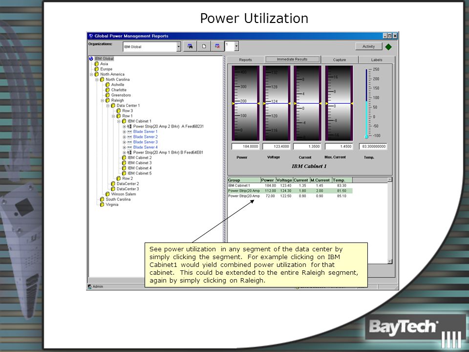Image resolution: width=469 pixels, height=352 pixels.
Task: Select IBM Cabinet 5 in the tree
Action: pyautogui.click(x=140, y=173)
